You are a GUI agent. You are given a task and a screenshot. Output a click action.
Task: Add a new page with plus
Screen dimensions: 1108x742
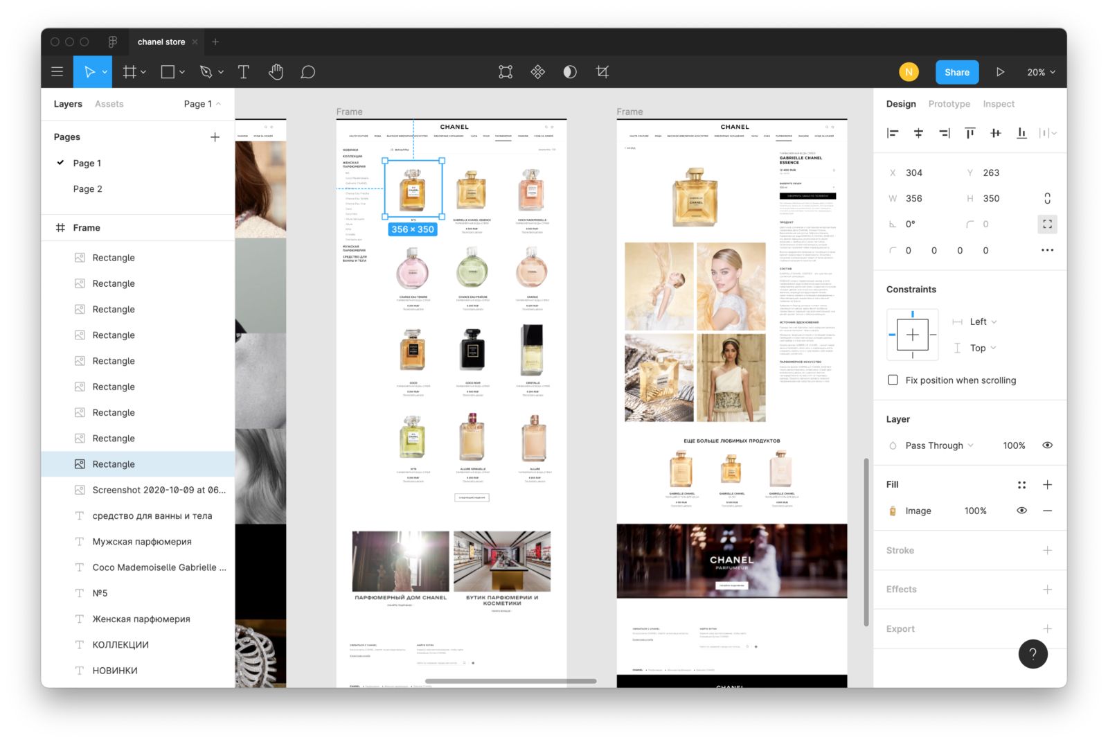click(x=215, y=137)
